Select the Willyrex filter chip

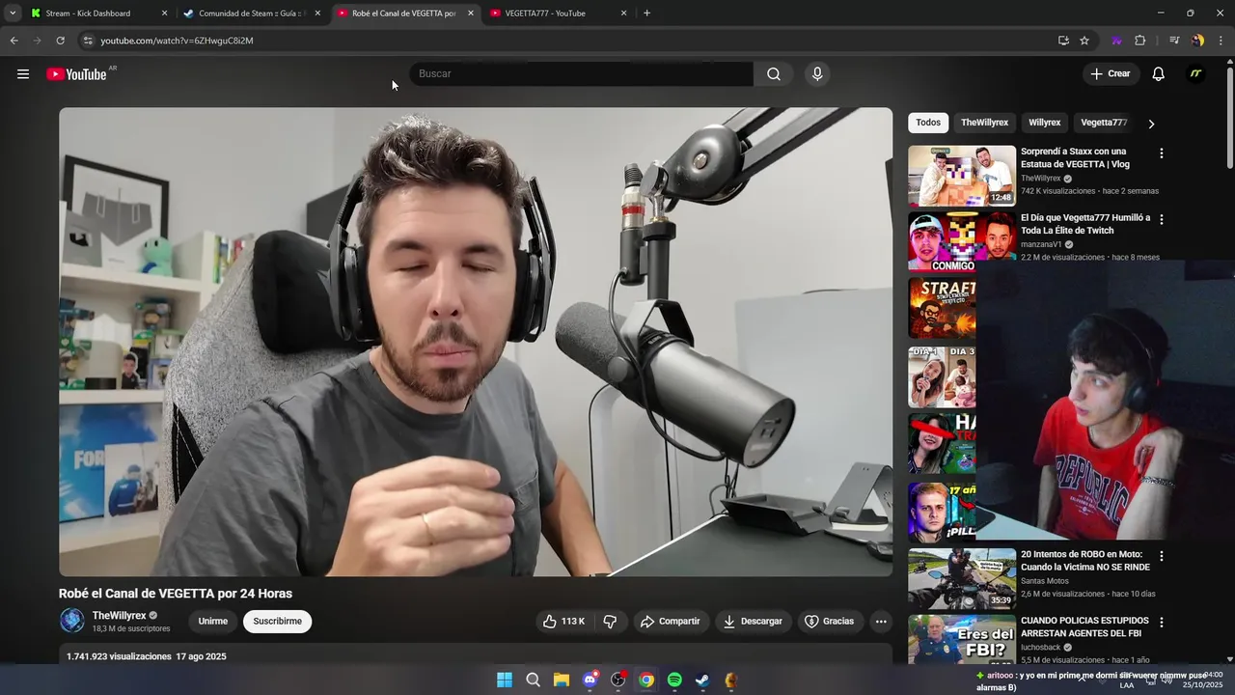click(x=1044, y=123)
